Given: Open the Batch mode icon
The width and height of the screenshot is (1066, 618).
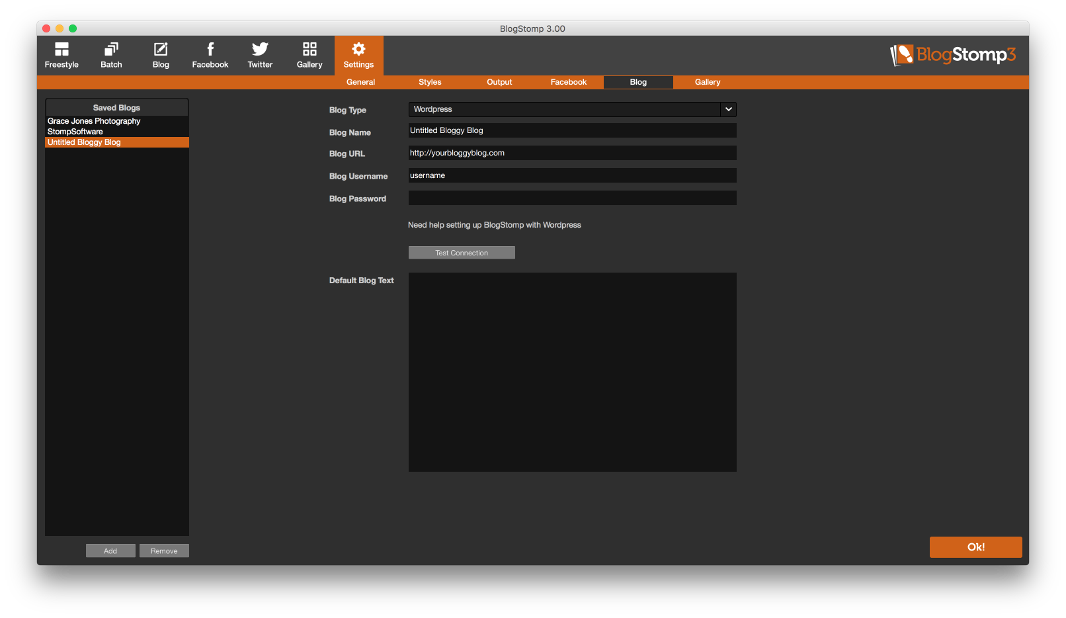Looking at the screenshot, I should (111, 56).
